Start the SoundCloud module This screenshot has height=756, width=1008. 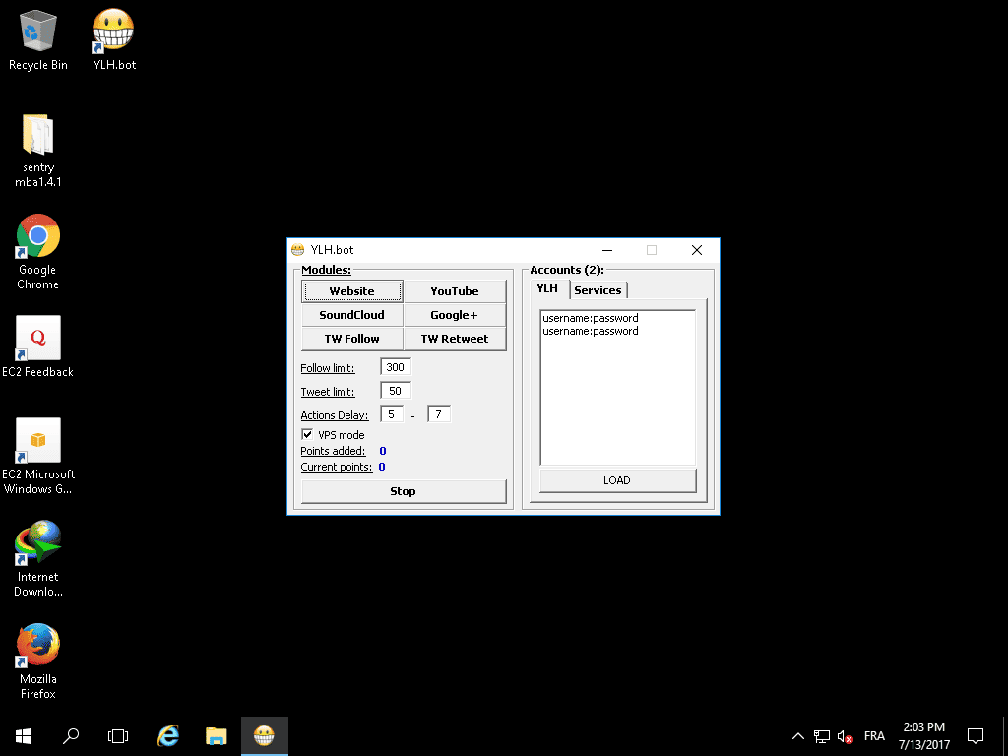pos(351,315)
